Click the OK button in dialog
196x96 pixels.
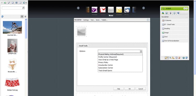click(x=130, y=89)
